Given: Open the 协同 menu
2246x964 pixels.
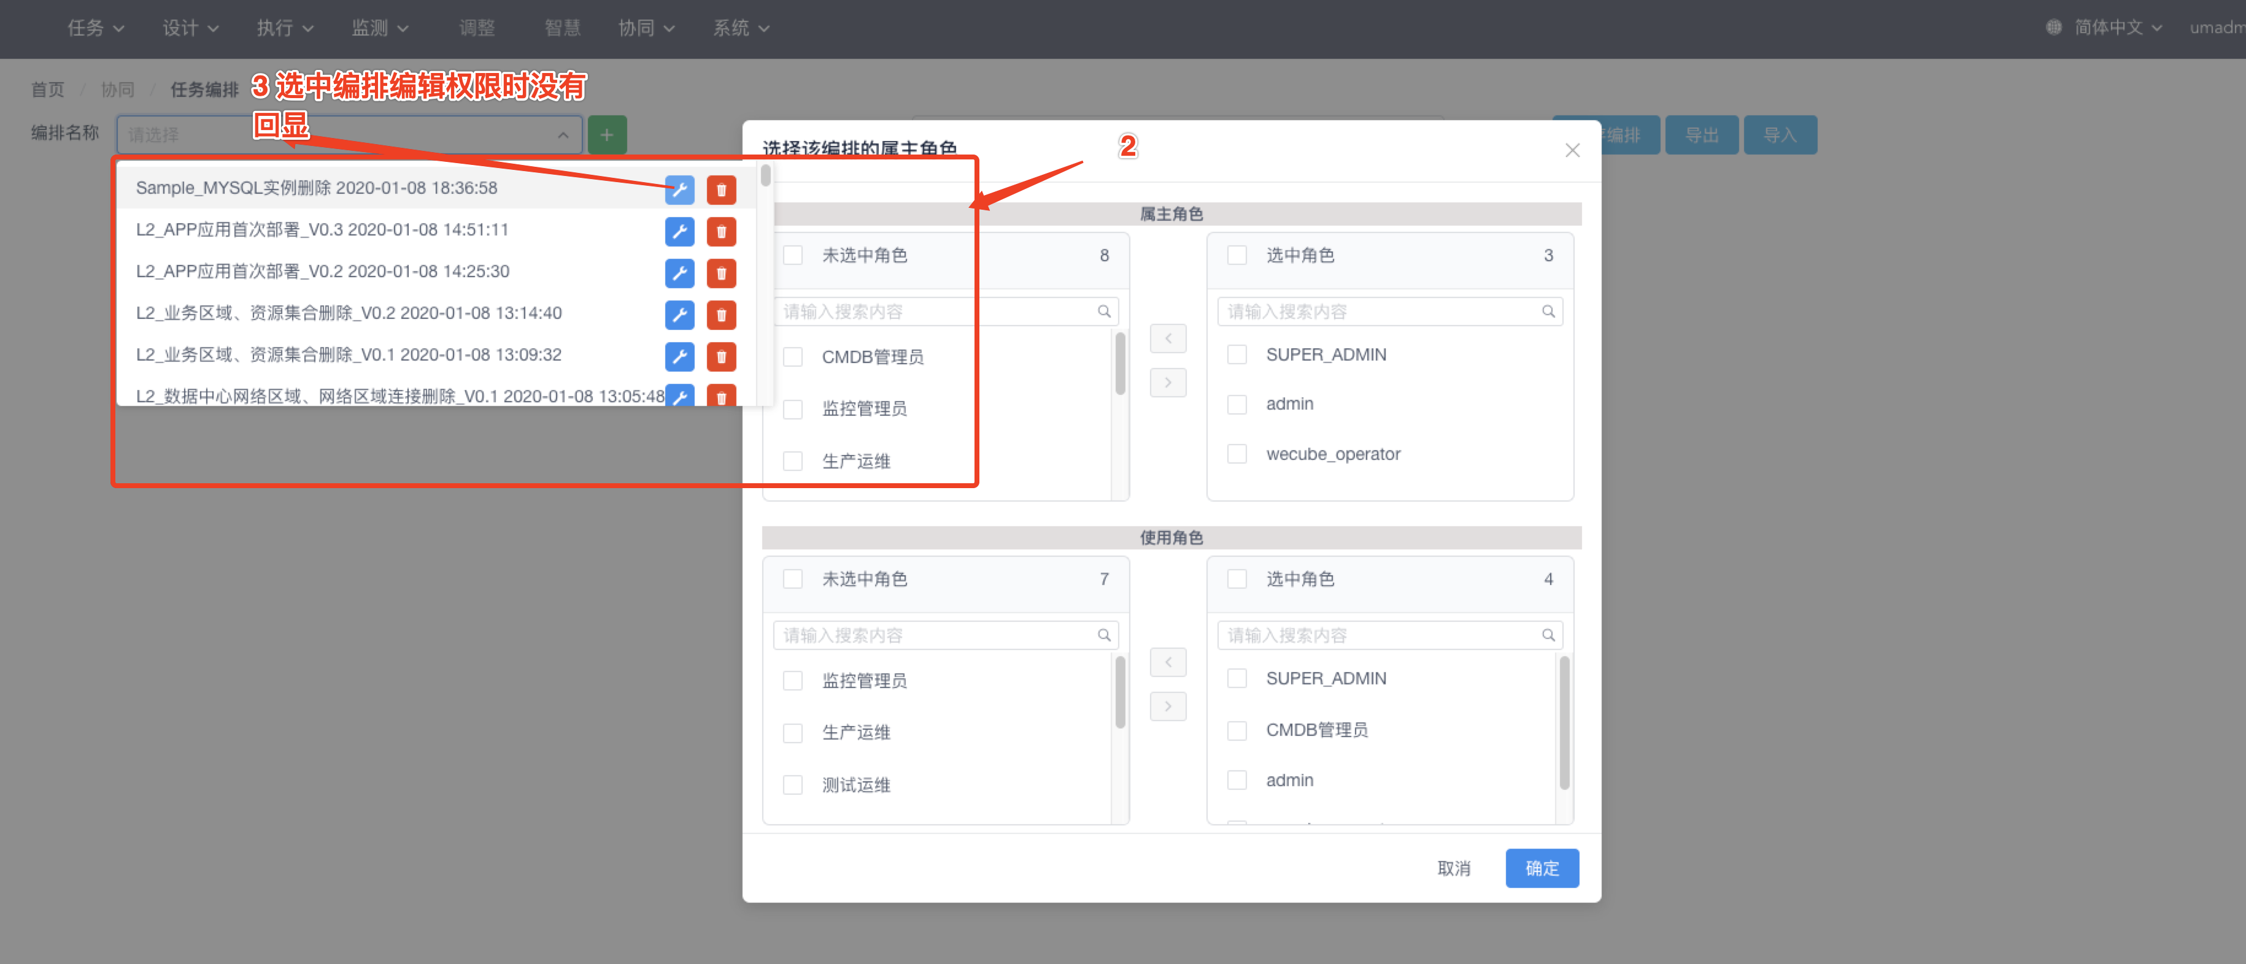Looking at the screenshot, I should (x=646, y=28).
